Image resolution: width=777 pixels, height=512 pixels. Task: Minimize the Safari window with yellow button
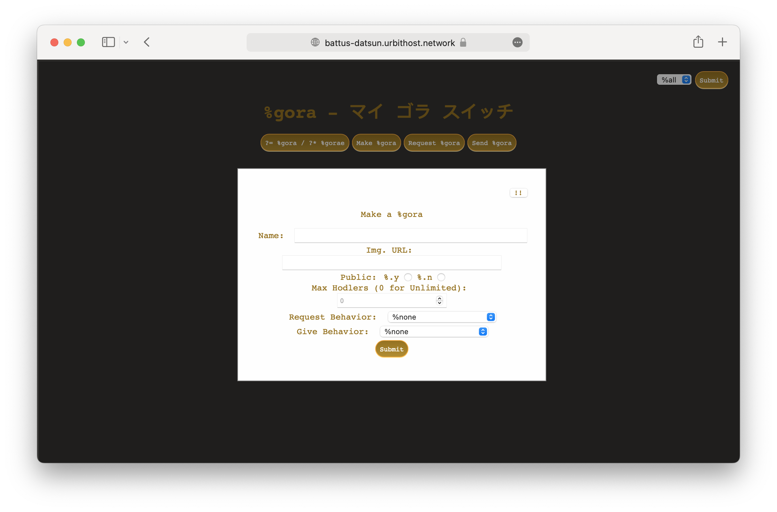pos(68,42)
